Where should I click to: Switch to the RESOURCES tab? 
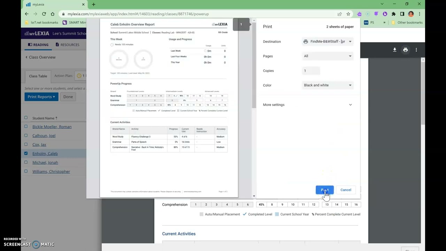pos(68,45)
